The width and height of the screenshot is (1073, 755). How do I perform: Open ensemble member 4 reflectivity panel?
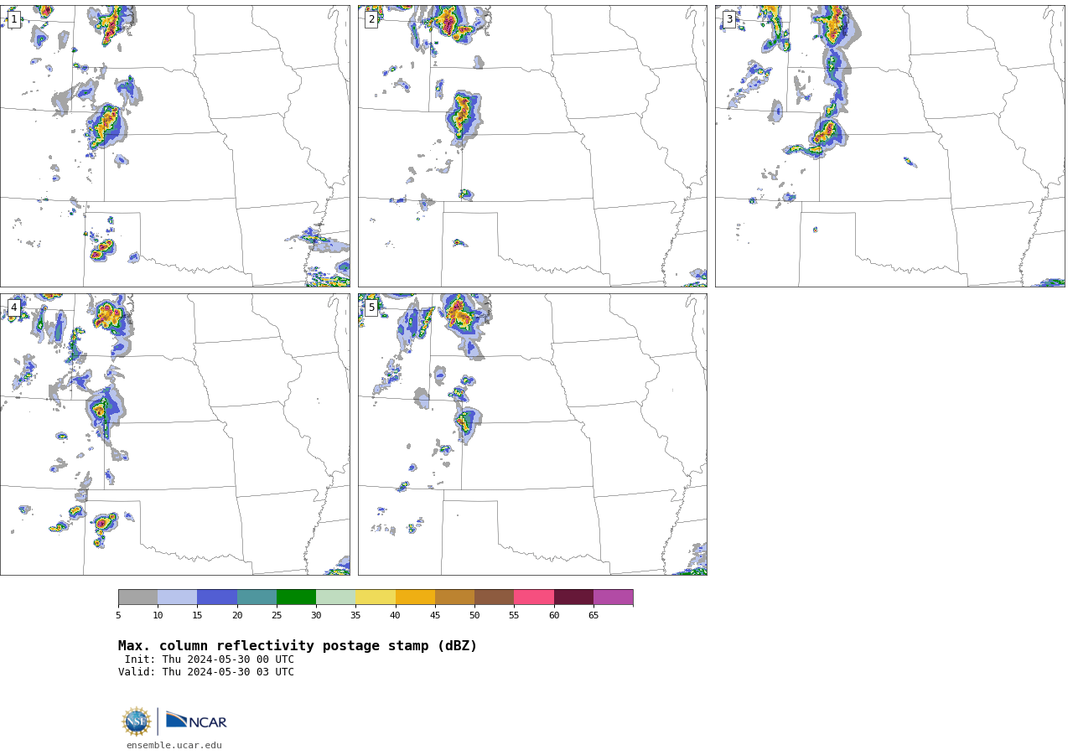pyautogui.click(x=175, y=434)
